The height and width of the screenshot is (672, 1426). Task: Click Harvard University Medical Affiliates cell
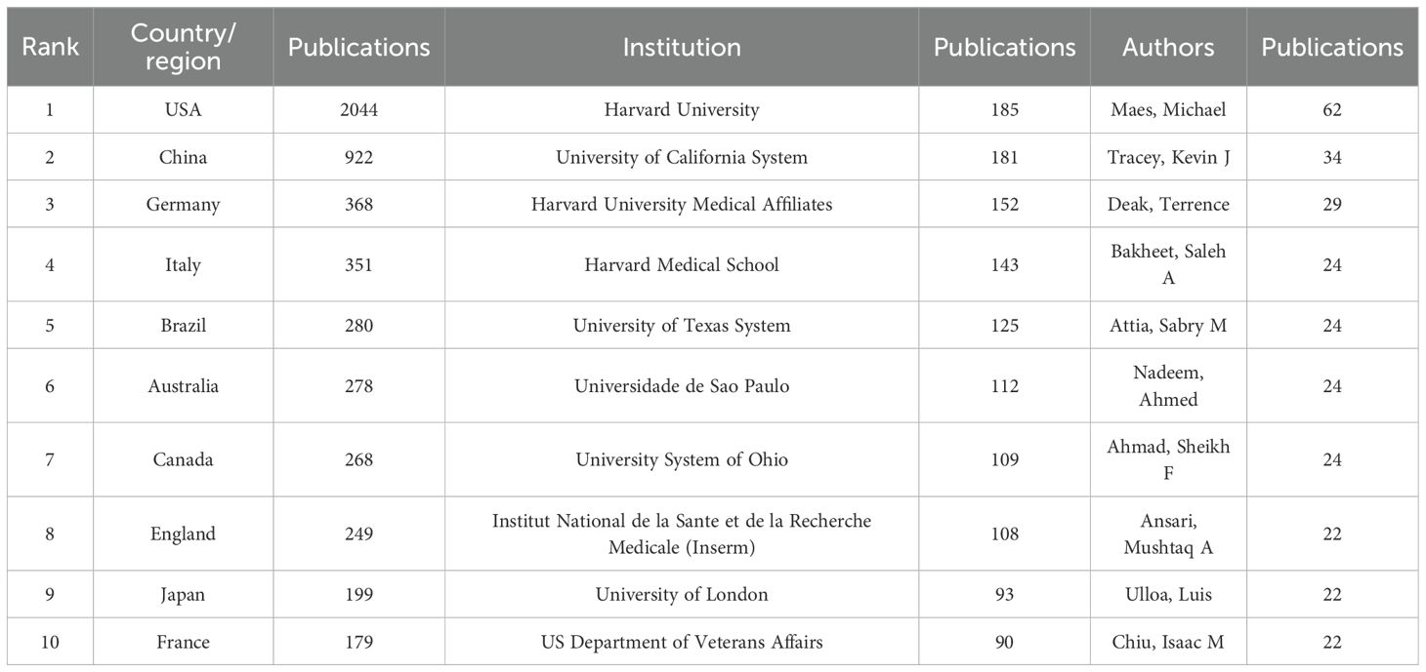point(682,205)
